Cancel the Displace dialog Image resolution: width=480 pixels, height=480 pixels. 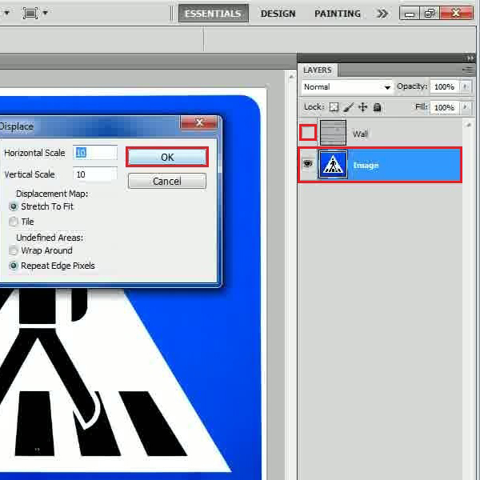pyautogui.click(x=167, y=181)
